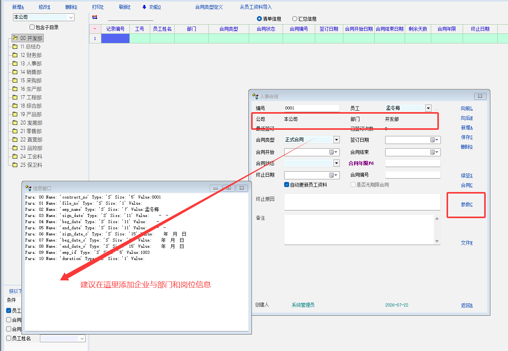Select the 22 直营部 tree node
This screenshot has width=508, height=351.
click(31, 139)
